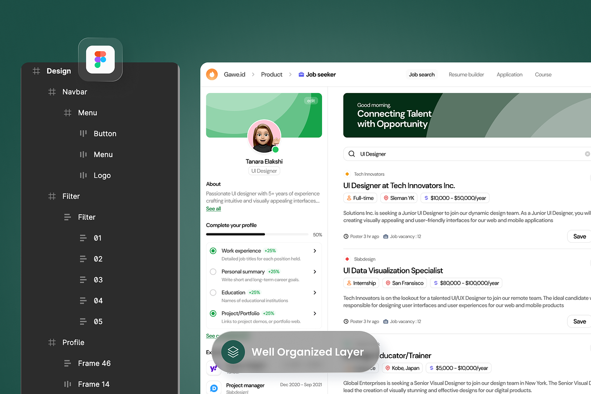Open the Resume builder tab

(466, 74)
